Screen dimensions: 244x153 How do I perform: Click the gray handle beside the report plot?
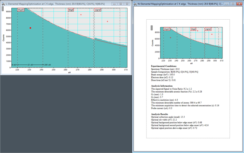click(x=152, y=28)
